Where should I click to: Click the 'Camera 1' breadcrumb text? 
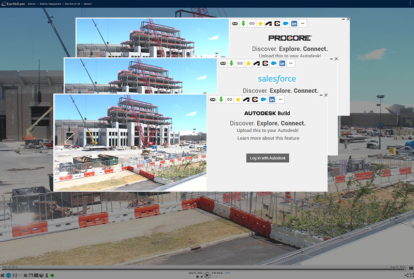pyautogui.click(x=88, y=4)
